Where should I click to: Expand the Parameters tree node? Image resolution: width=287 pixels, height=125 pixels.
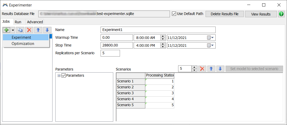point(59,76)
